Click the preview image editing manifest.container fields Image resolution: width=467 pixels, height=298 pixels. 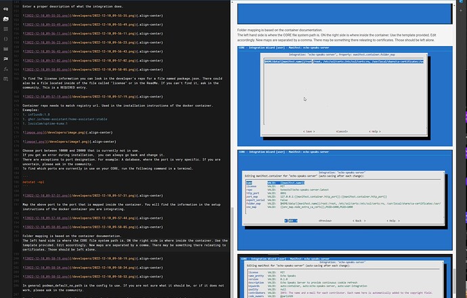pyautogui.click(x=345, y=200)
